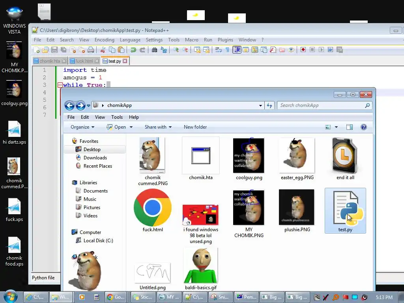This screenshot has height=303, width=404.
Task: Click the 5:13 PM system clock
Action: point(384,297)
